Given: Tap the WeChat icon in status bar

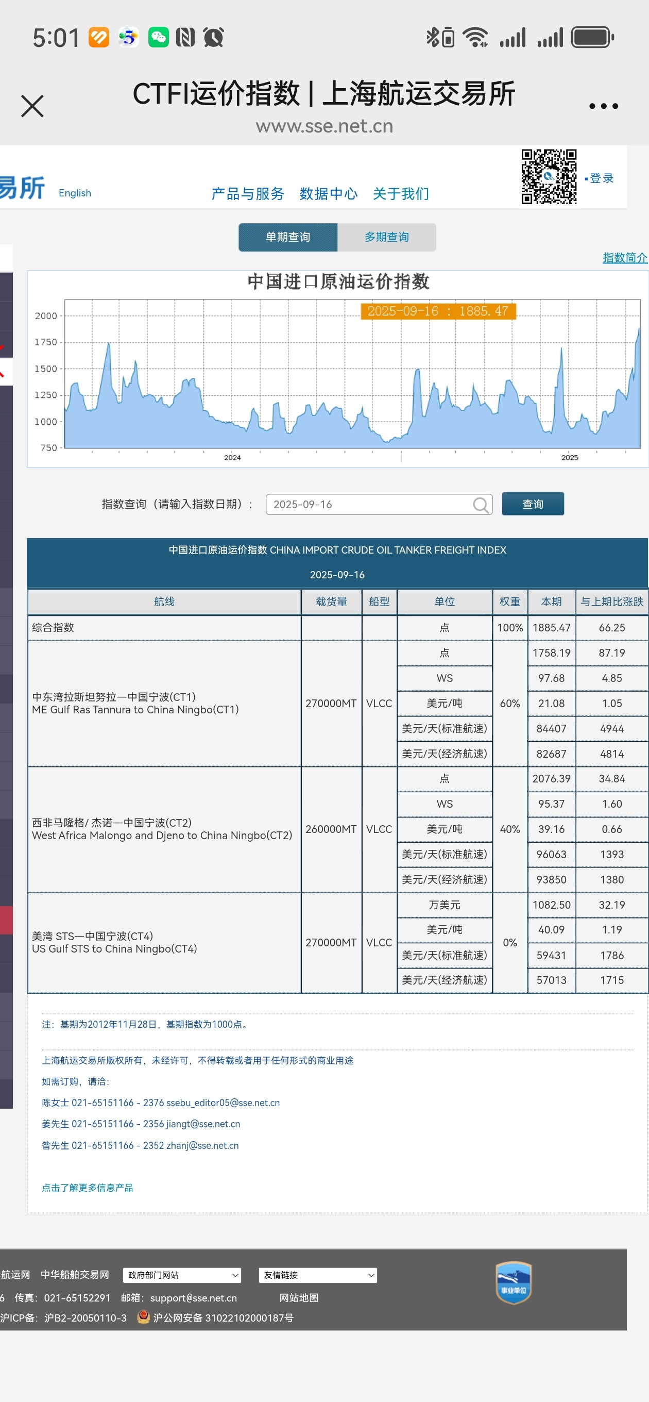Looking at the screenshot, I should click(158, 38).
